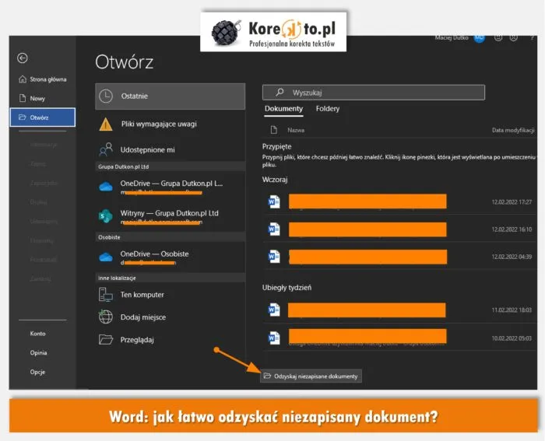Open OneDrive — Grupa Dutkon.pl location
The image size is (545, 441).
pos(171,187)
